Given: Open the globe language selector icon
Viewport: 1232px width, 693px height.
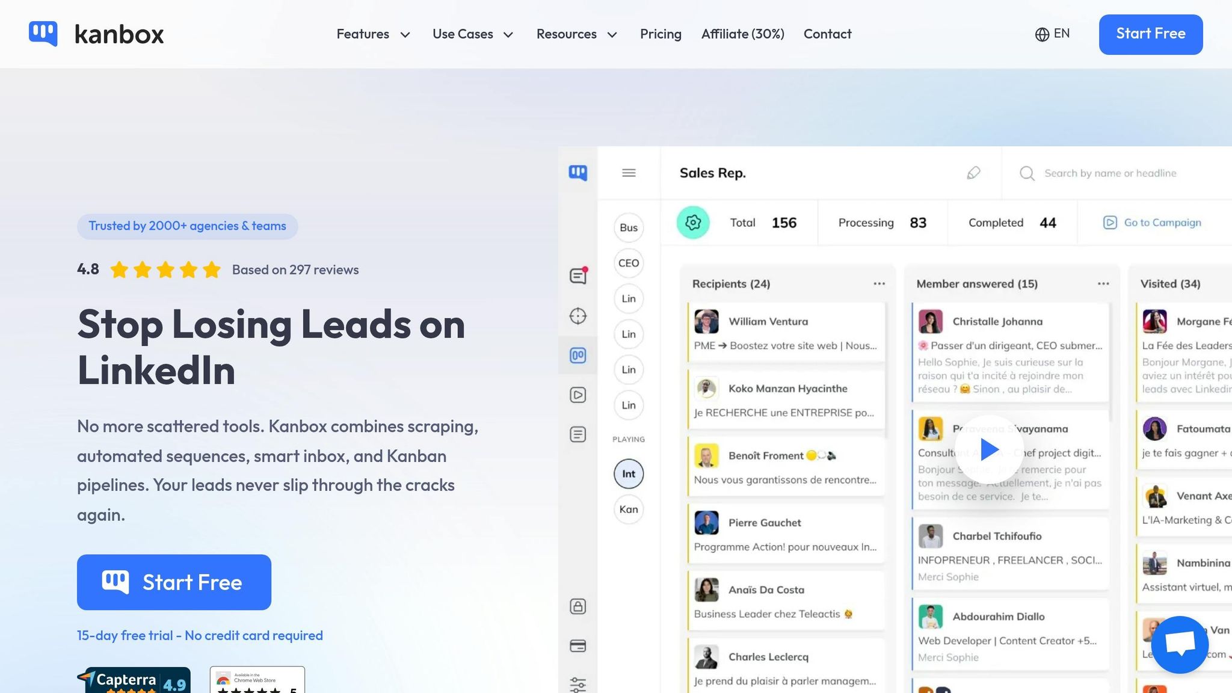Looking at the screenshot, I should tap(1042, 34).
